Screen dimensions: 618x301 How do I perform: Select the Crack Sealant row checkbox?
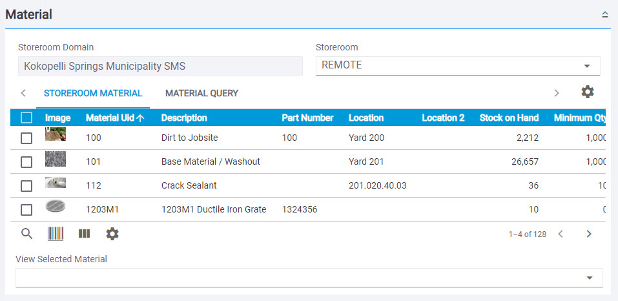26,185
